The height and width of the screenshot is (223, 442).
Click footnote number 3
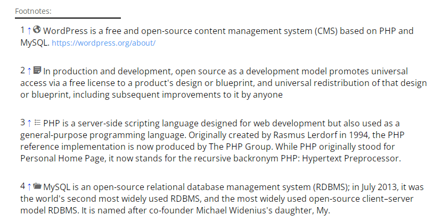pos(22,122)
